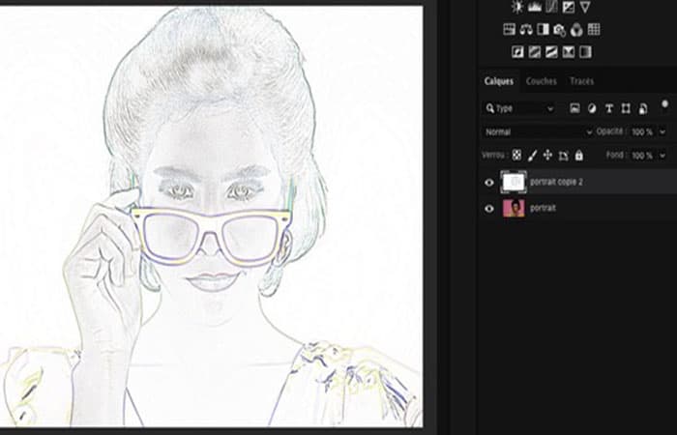
Task: Add a Gradient Map adjustment icon
Action: coord(585,52)
